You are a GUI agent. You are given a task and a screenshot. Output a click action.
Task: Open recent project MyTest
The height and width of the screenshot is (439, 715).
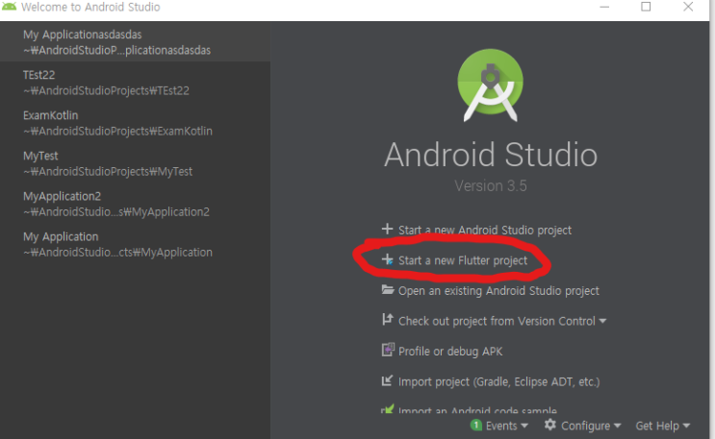[x=135, y=163]
